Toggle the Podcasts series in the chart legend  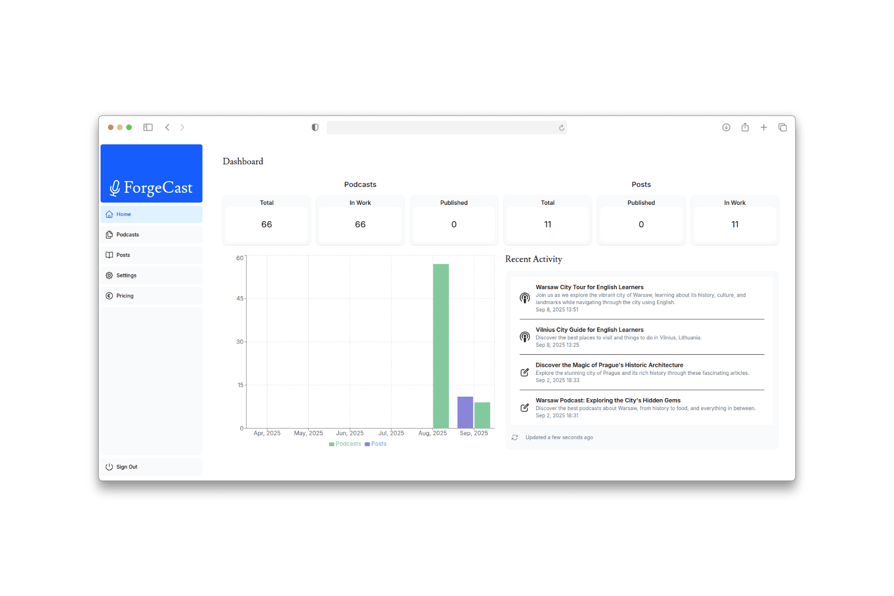pyautogui.click(x=345, y=444)
